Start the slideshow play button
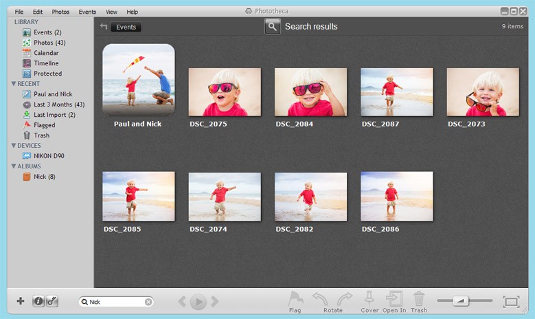Viewport: 535px width, 319px height. 198,302
